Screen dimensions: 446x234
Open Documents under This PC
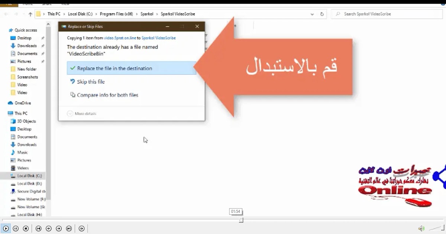click(27, 137)
